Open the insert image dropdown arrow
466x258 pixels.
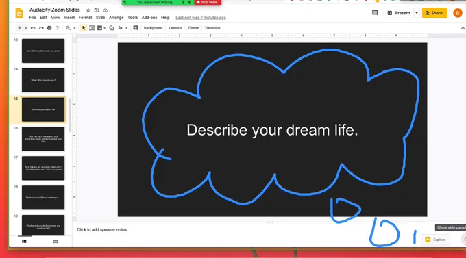coord(105,28)
